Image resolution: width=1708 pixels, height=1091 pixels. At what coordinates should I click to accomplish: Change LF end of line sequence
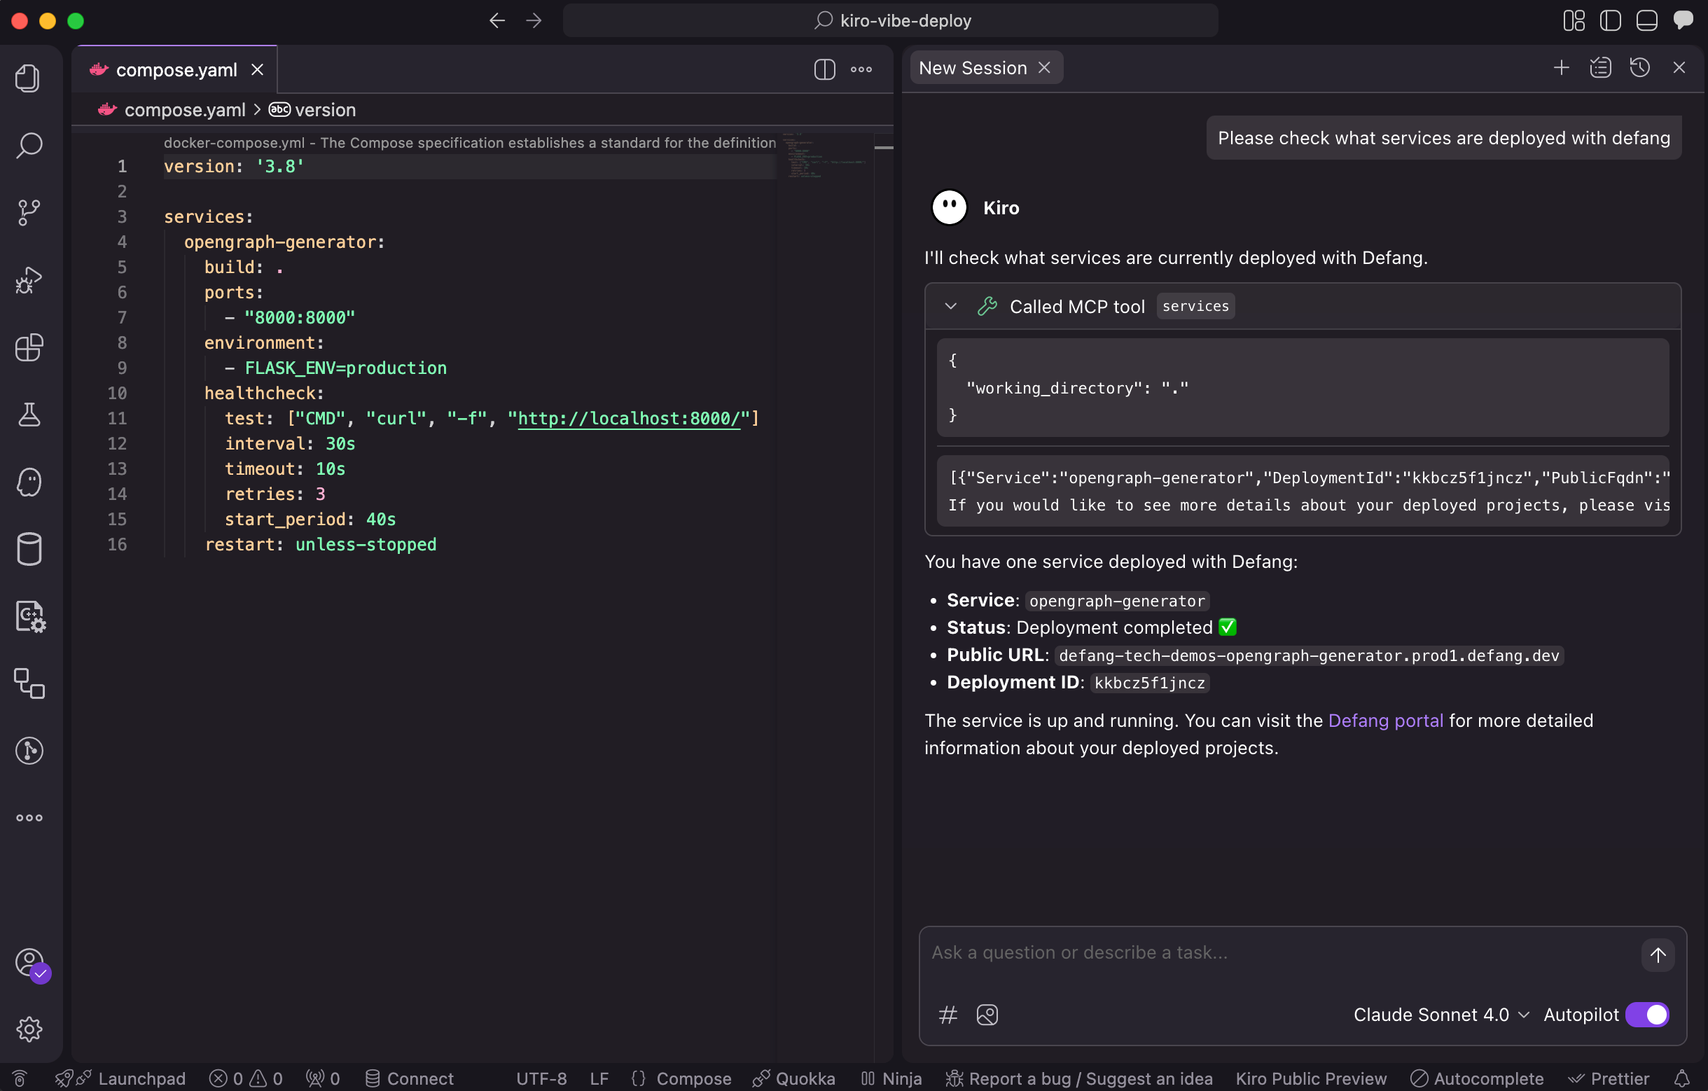click(x=599, y=1079)
